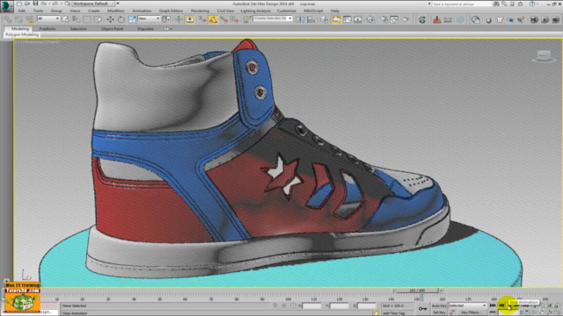The width and height of the screenshot is (563, 316).
Task: Open the Graph Editors menu
Action: pyautogui.click(x=171, y=11)
